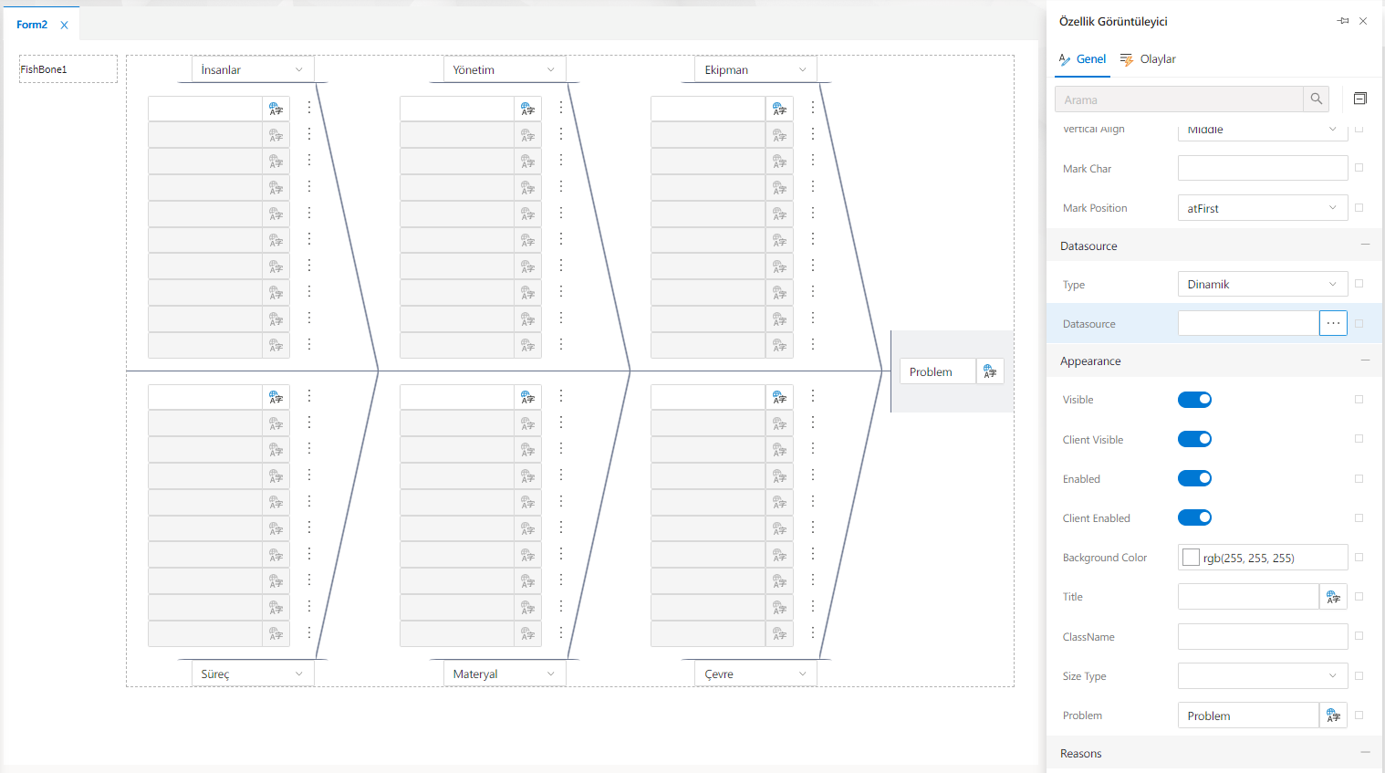Open the three-dot menu beside first Yönetim row
This screenshot has height=773, width=1385.
click(561, 108)
